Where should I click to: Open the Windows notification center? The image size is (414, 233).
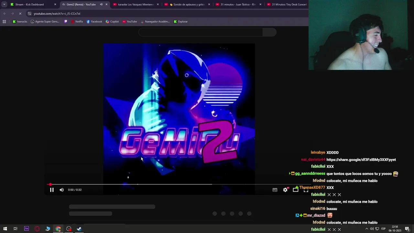point(407,229)
